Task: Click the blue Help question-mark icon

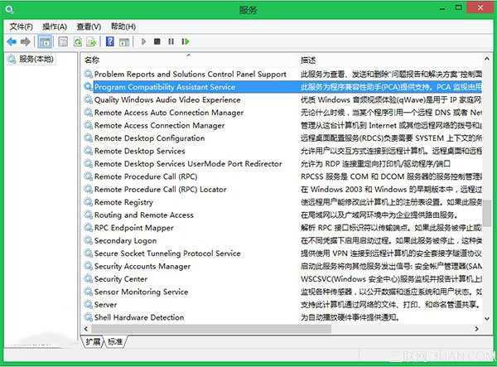Action: coord(109,41)
